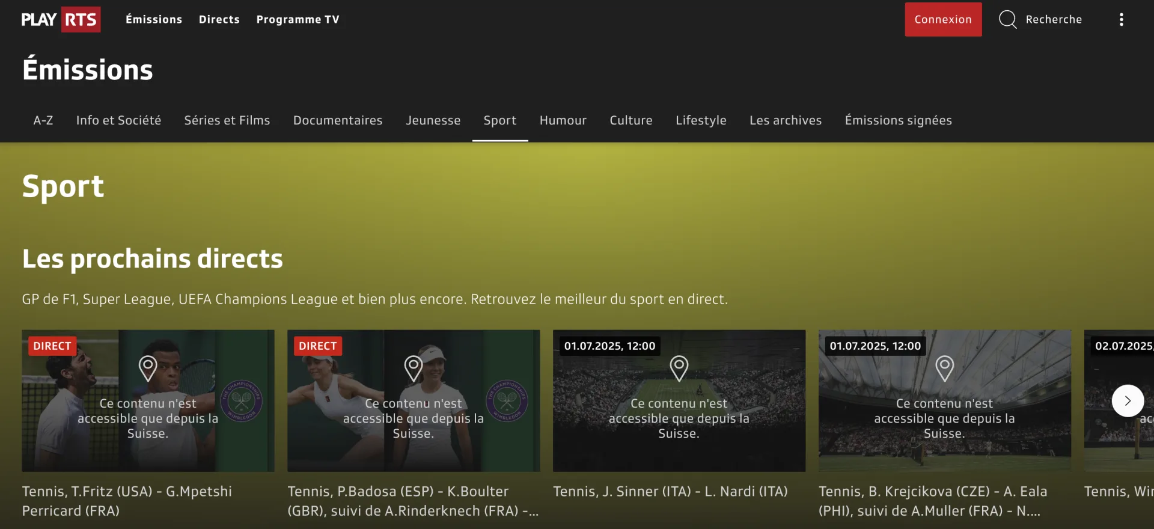Click the partially visible 02.07.2025 date badge
The height and width of the screenshot is (529, 1154).
[1123, 346]
